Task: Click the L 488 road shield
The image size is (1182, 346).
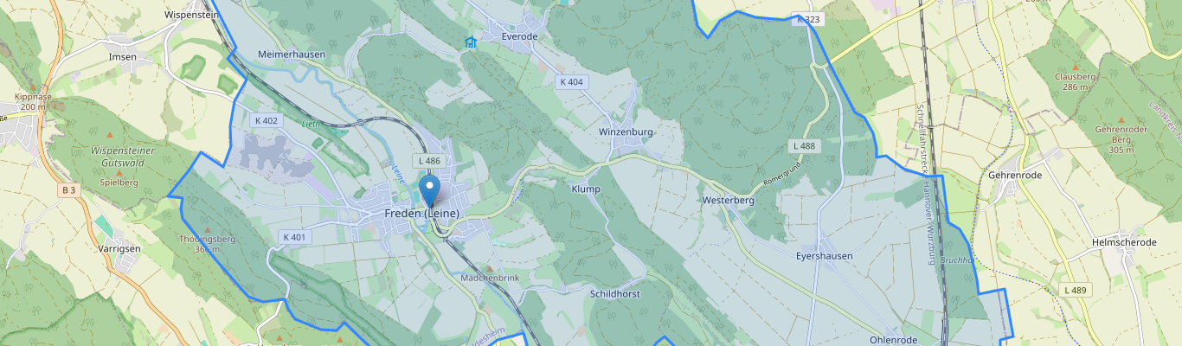Action: (x=804, y=146)
